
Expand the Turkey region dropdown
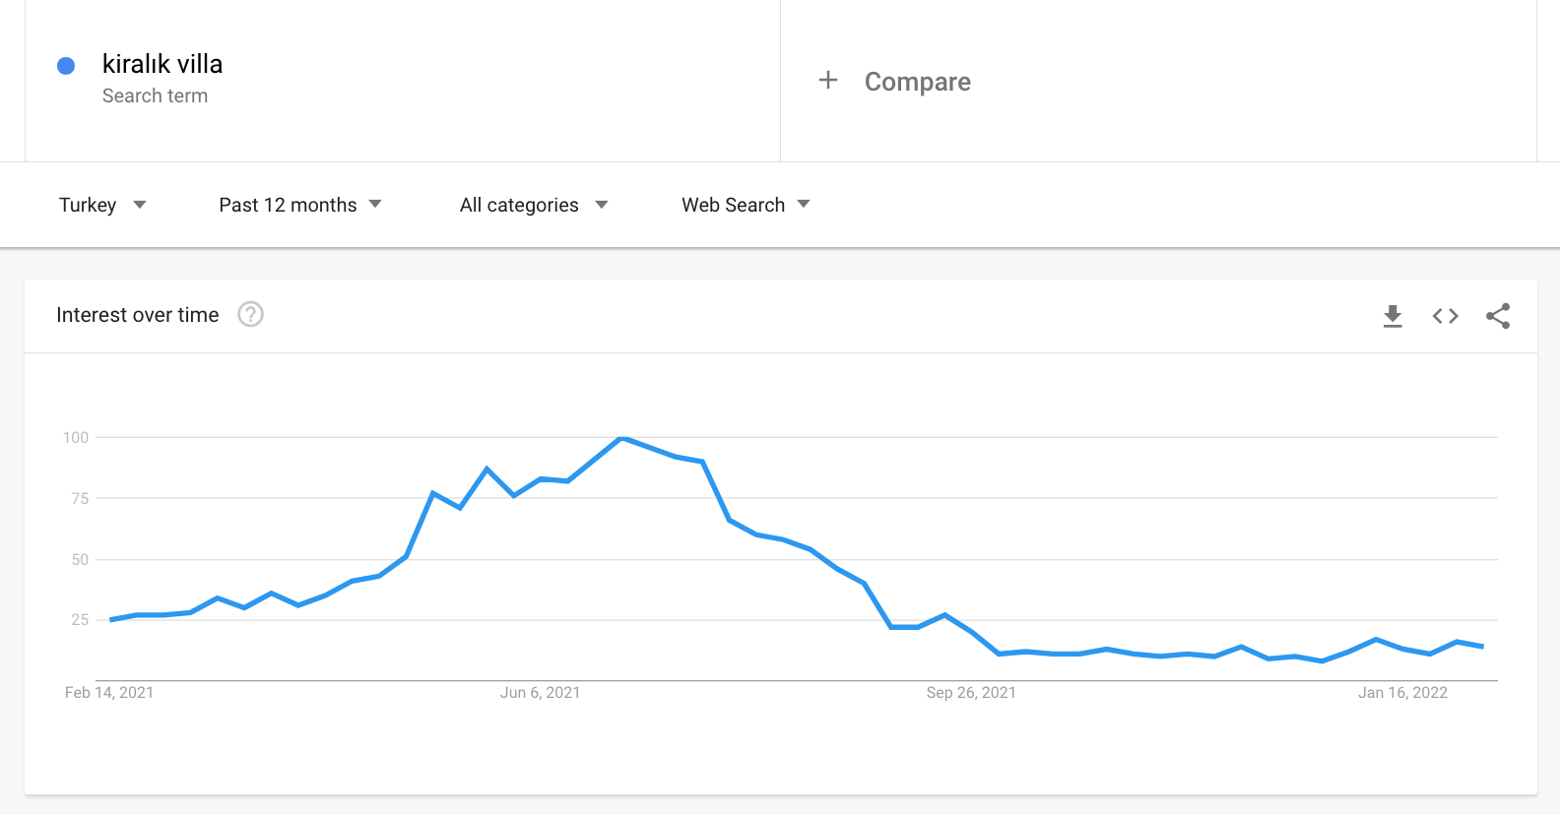102,205
